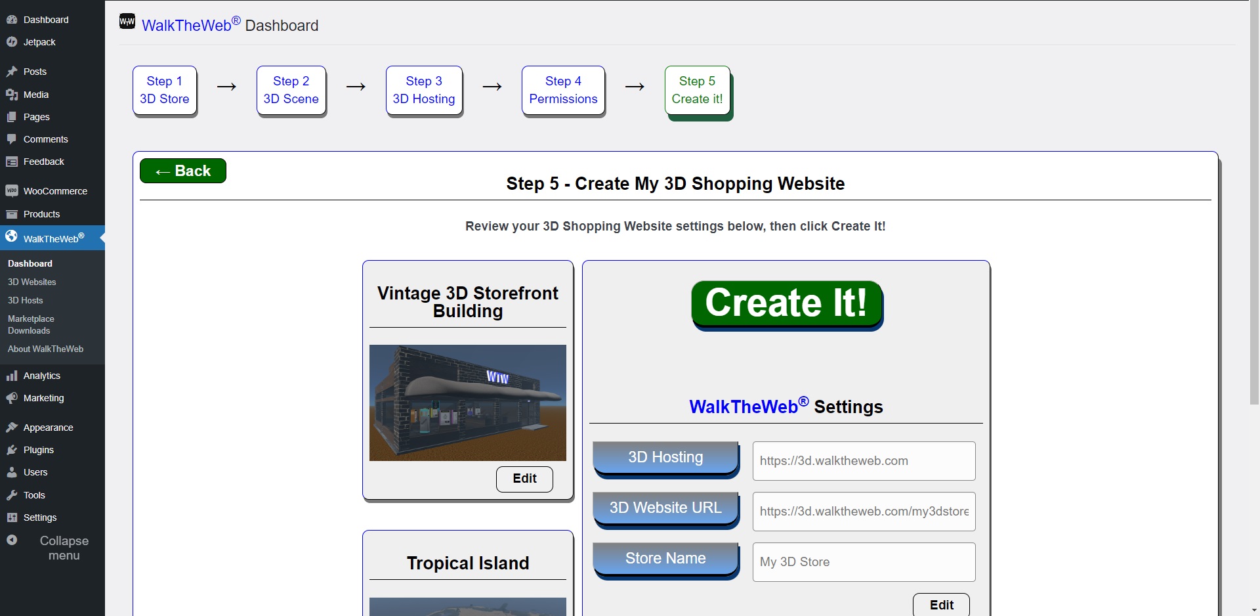Open the Jetpack menu label

point(39,42)
